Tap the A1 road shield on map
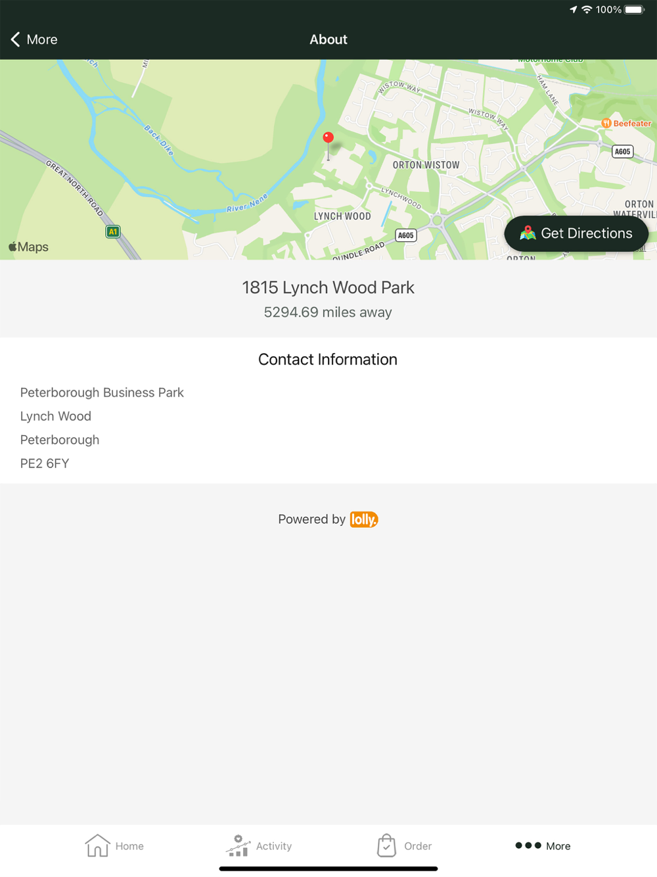 pos(113,231)
